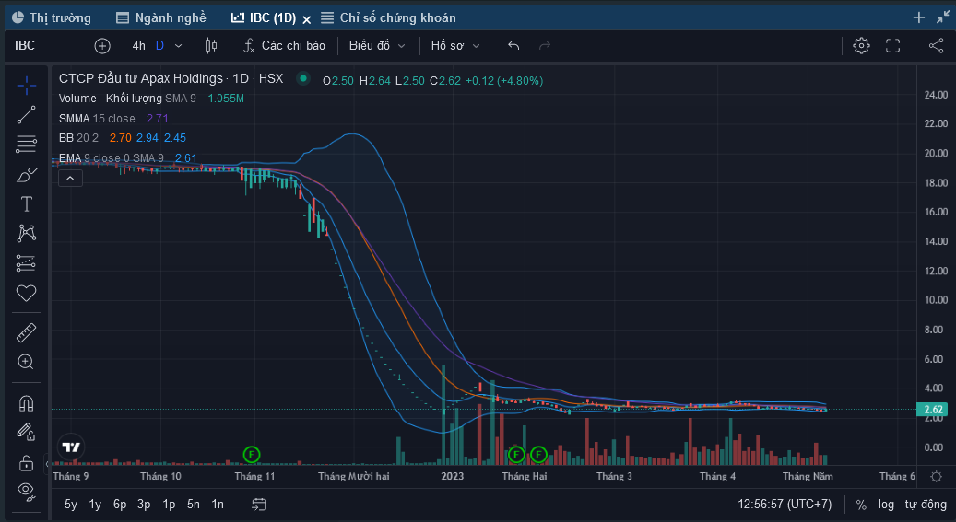Select the trend line drawing tool
Viewport: 956px width, 522px height.
(26, 115)
